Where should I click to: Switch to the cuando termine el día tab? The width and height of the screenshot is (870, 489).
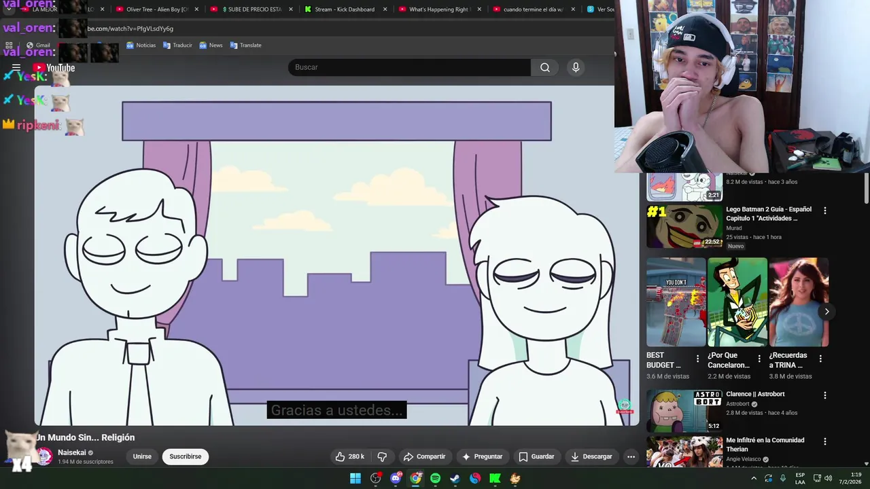click(533, 10)
